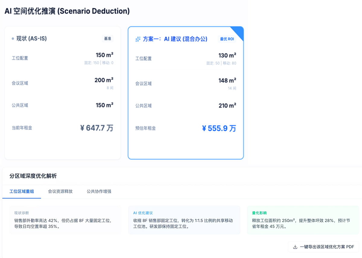
Task: Select the 方案一: AI 建议 (混合办公) title
Action: 175,39
